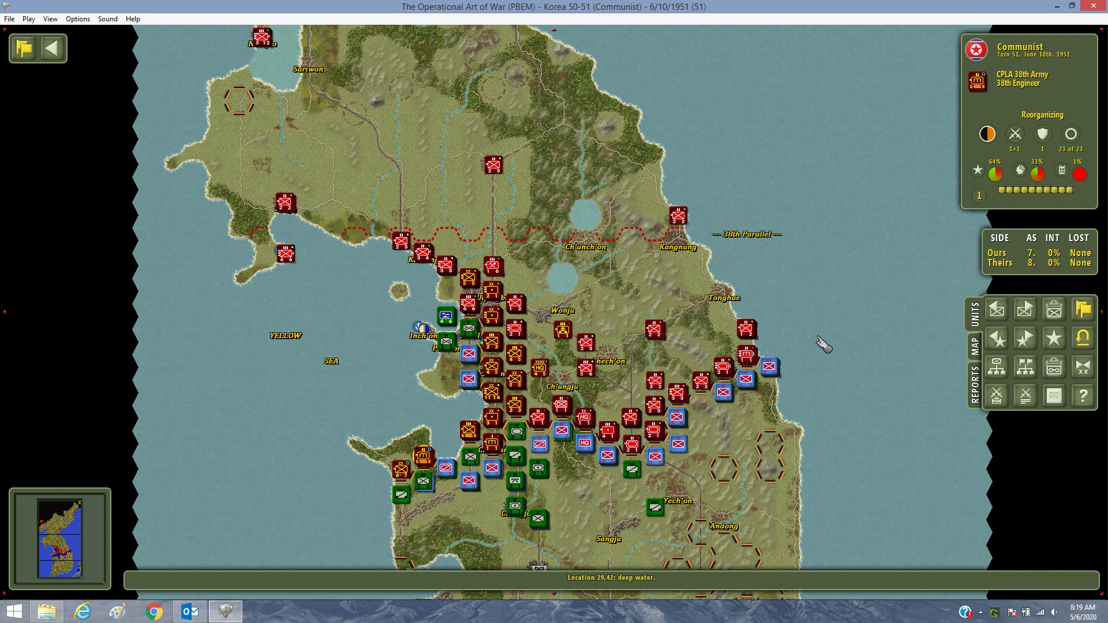Open crossed swords with lines report icon

coord(1025,396)
